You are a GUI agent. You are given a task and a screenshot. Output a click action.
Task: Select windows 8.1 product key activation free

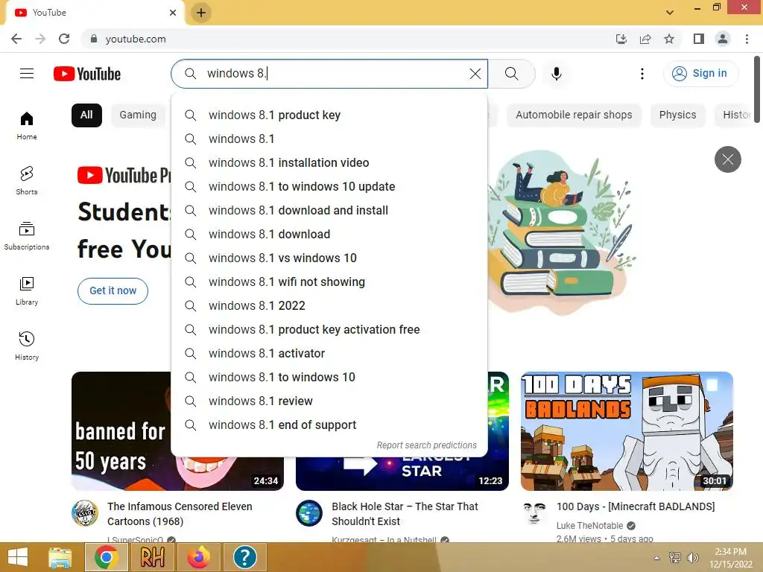pos(329,330)
